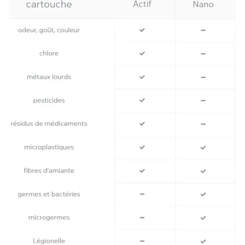Image resolution: width=245 pixels, height=245 pixels.
Task: Click the Actif checkmark for chlore
Action: coord(142,54)
